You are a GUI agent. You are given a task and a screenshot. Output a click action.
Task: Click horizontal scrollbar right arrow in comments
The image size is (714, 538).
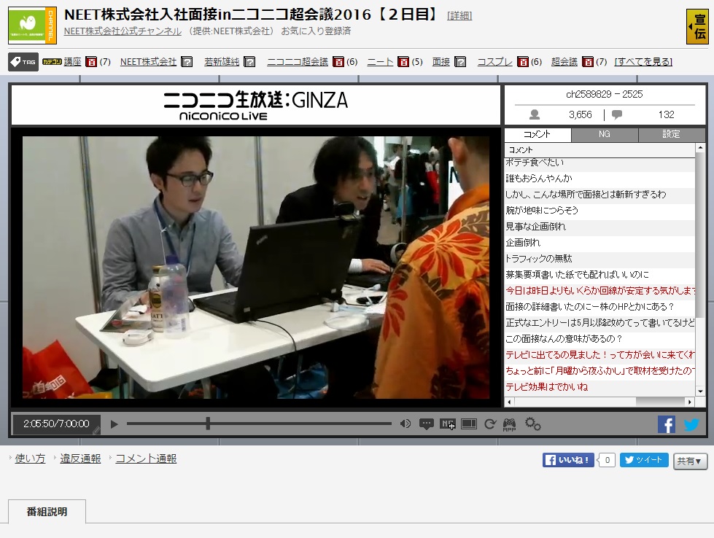click(691, 402)
